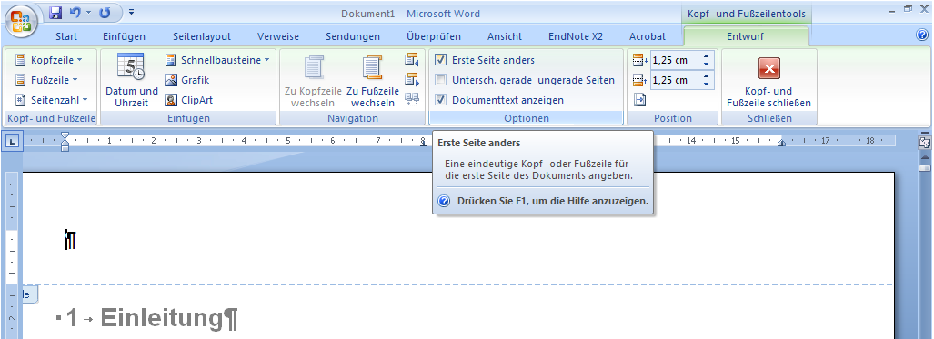Screen dimensions: 934x339
Task: Click the Dokument1 - Microsoft Word title
Action: pyautogui.click(x=410, y=14)
